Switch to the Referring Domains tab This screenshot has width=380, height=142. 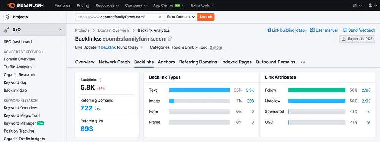tap(198, 62)
